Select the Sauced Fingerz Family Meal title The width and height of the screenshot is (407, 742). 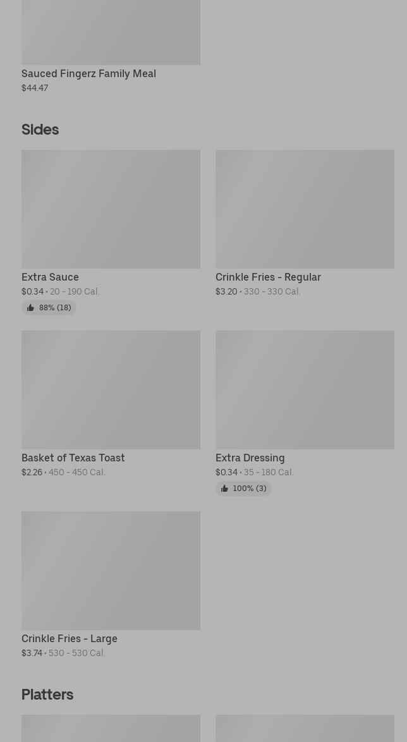click(x=88, y=74)
